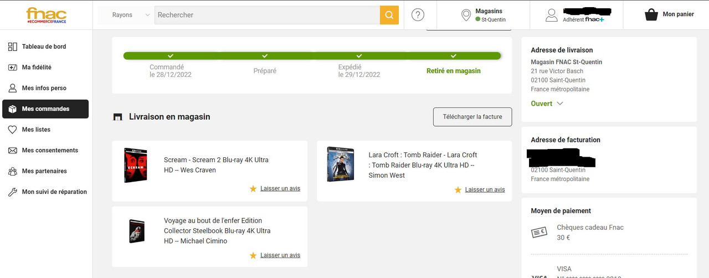Viewport: 709px width, 278px height.
Task: Open Mes listes
Action: click(x=45, y=130)
